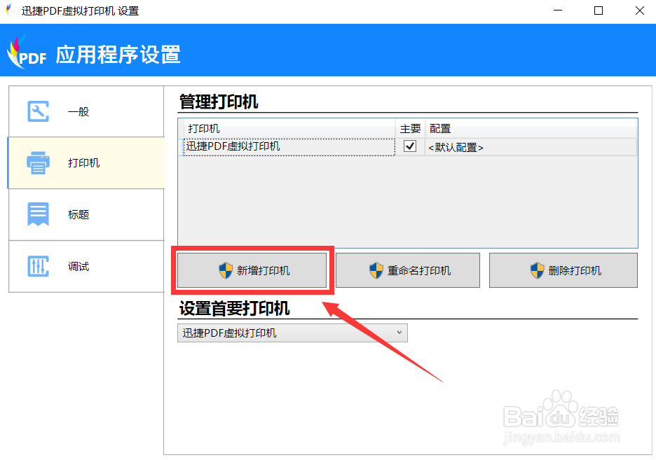The height and width of the screenshot is (460, 656).
Task: Click the 删除打印机 button
Action: point(563,270)
